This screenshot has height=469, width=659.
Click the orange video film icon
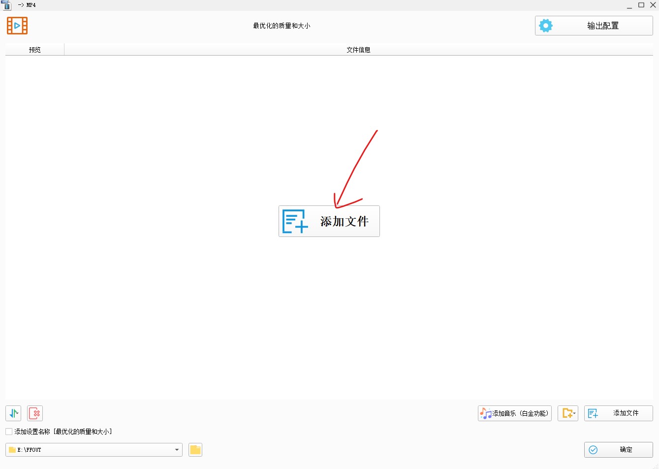pos(17,26)
